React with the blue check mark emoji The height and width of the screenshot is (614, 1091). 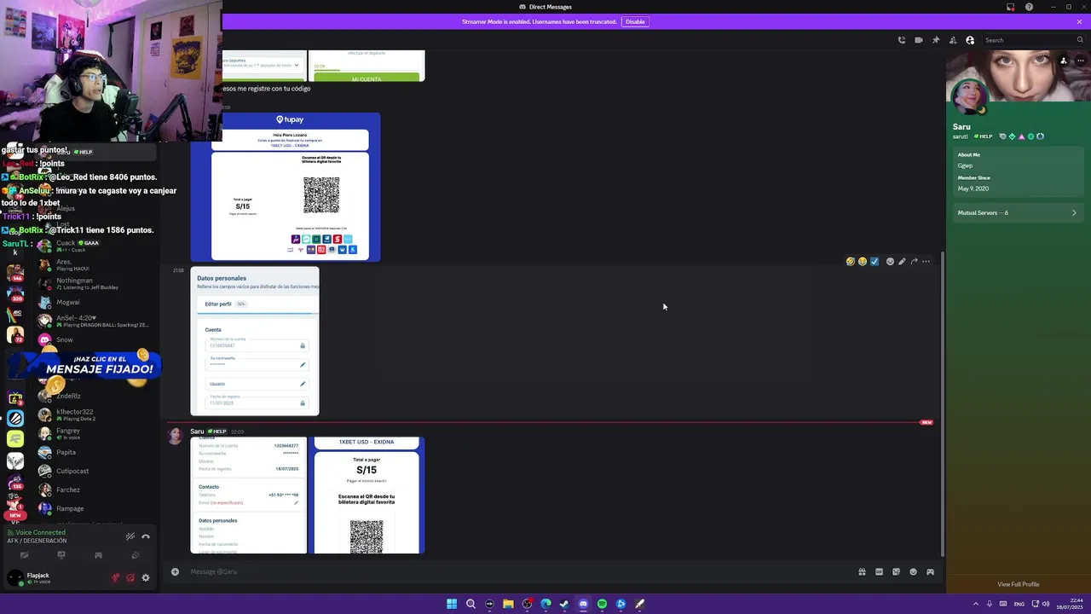[875, 262]
